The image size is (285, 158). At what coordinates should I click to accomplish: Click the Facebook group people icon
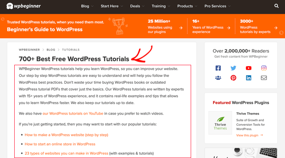[218, 78]
